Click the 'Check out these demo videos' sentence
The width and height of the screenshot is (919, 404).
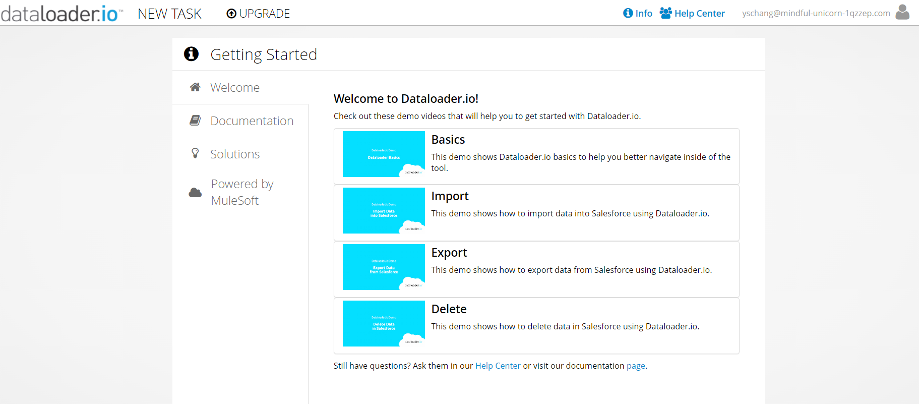coord(487,116)
